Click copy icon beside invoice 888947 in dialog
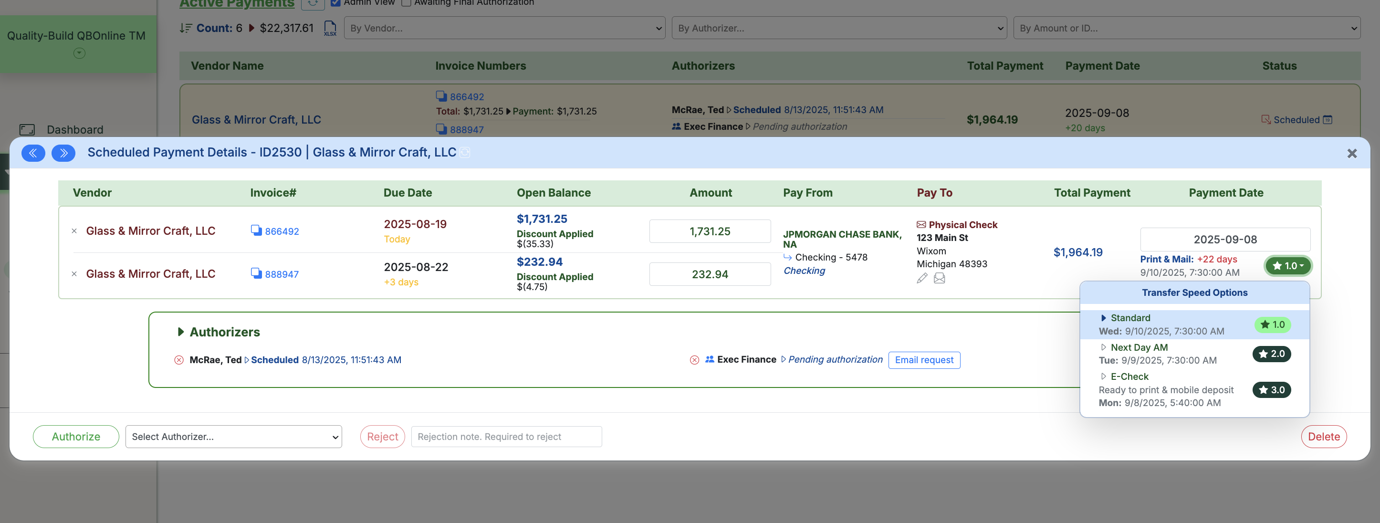The height and width of the screenshot is (523, 1380). pyautogui.click(x=256, y=273)
